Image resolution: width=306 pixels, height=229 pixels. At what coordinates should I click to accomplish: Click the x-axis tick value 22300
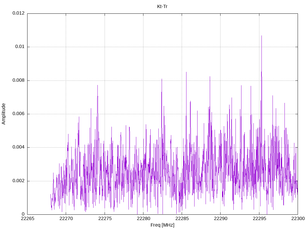tap(298, 219)
